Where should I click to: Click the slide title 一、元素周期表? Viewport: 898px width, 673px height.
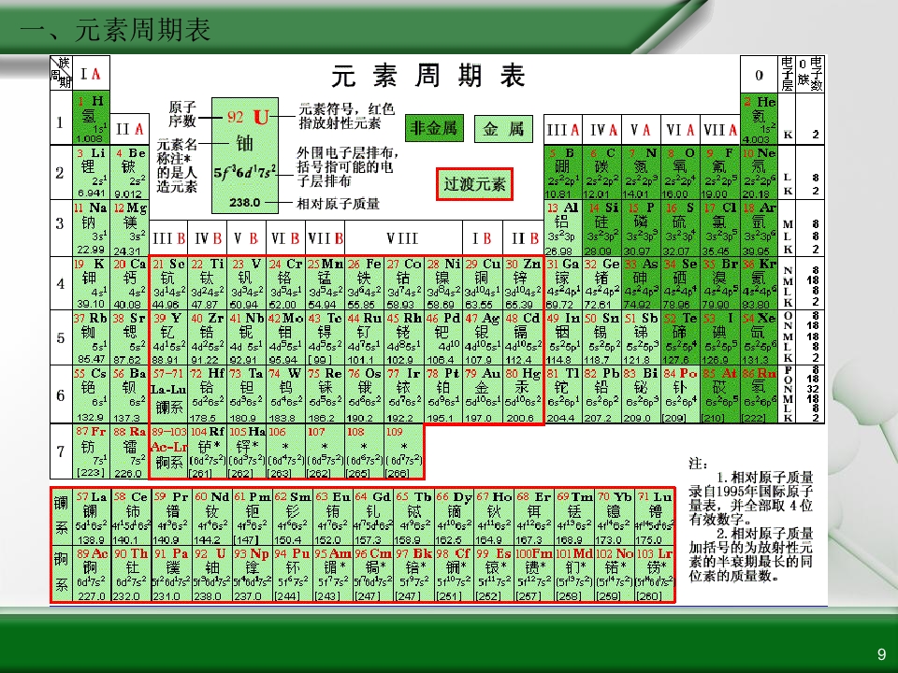click(x=115, y=30)
